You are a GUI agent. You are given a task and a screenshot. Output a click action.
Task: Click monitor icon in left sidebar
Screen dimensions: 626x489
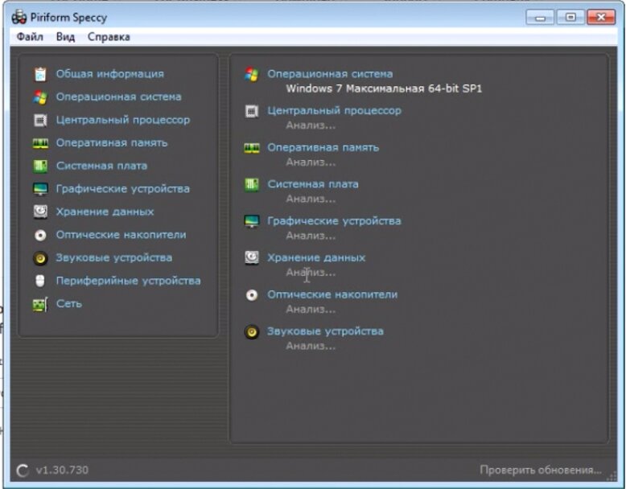click(40, 189)
